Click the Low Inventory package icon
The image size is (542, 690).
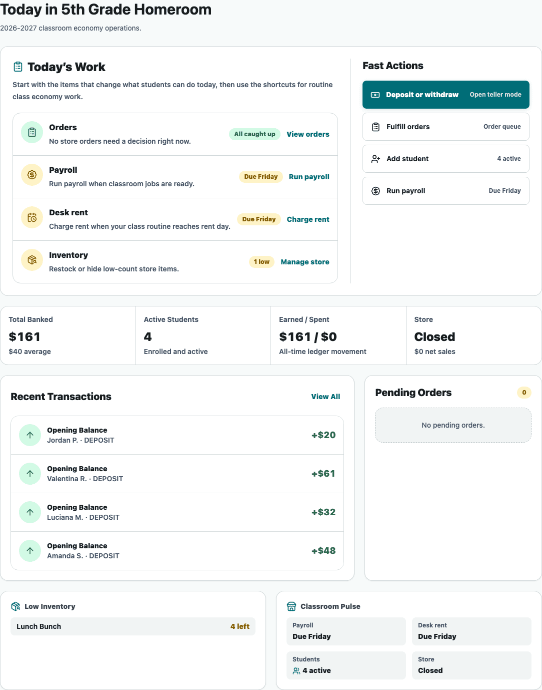(x=15, y=606)
